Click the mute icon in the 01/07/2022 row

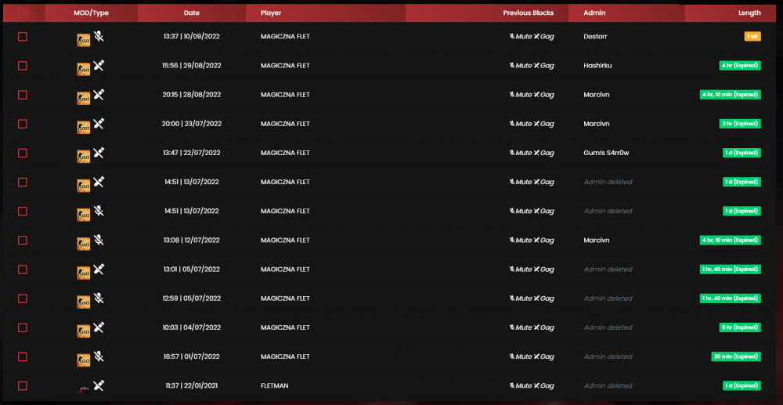[x=99, y=356]
